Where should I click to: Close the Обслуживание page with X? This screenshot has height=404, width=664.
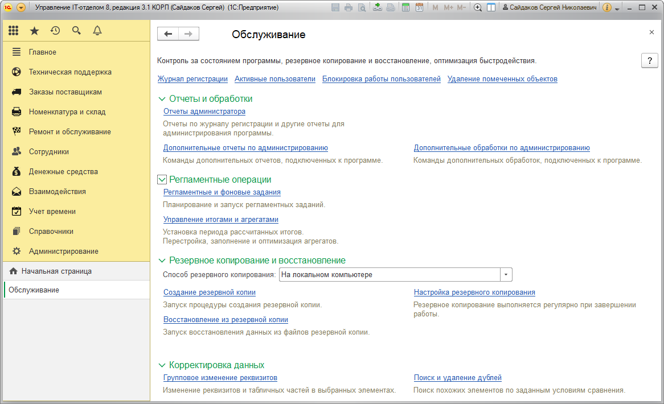tap(651, 32)
